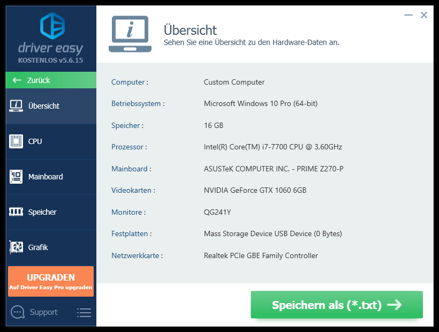Select the '16 GB' memory value
439x332 pixels.
(214, 125)
